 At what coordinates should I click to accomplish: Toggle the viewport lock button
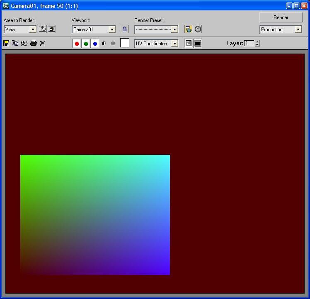124,29
